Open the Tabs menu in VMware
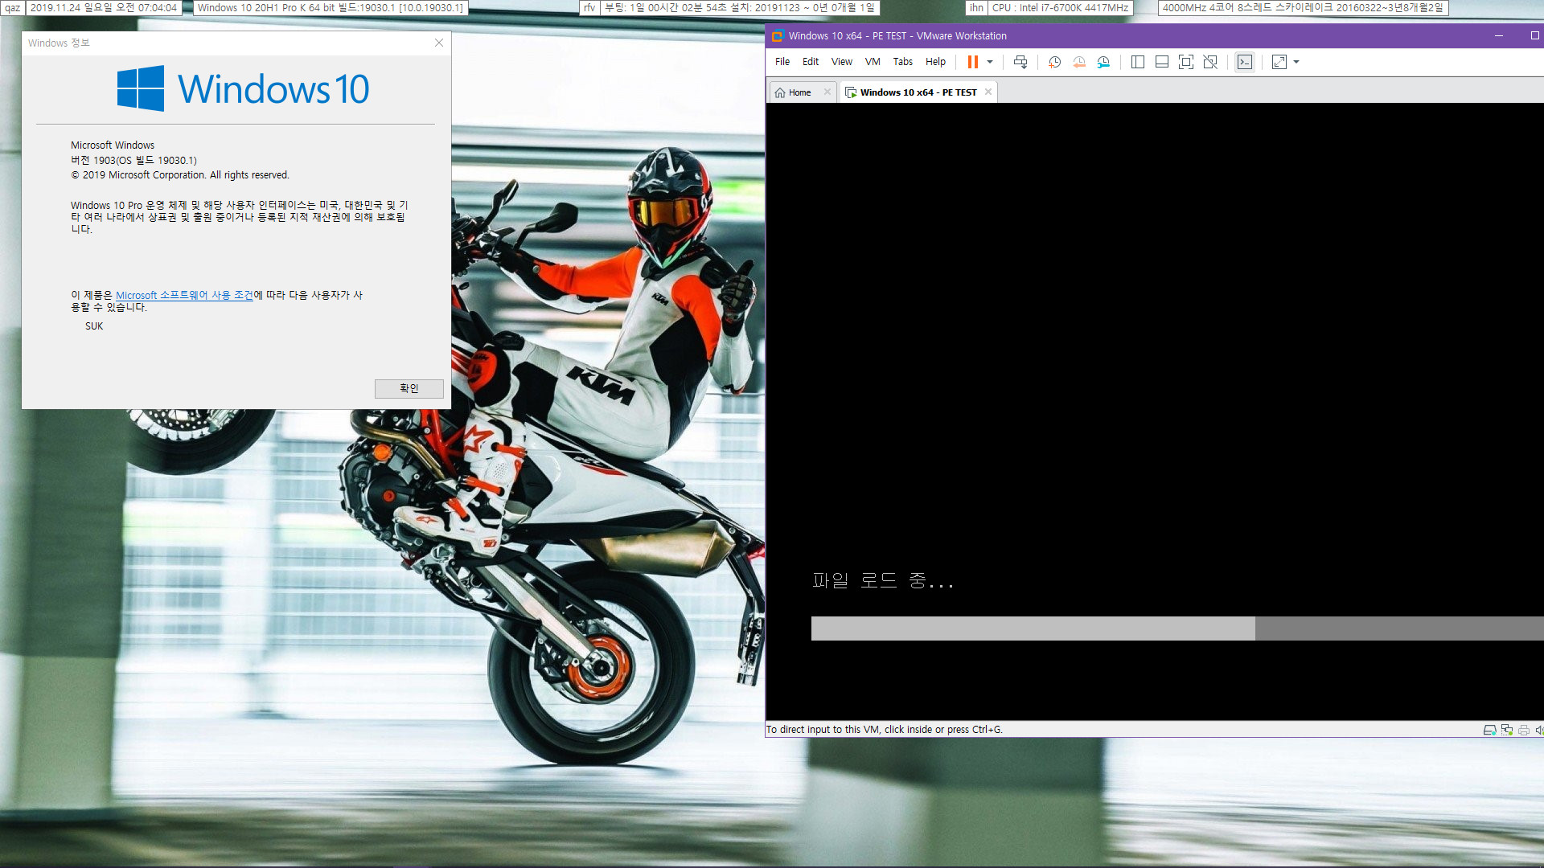Image resolution: width=1544 pixels, height=868 pixels. 903,62
